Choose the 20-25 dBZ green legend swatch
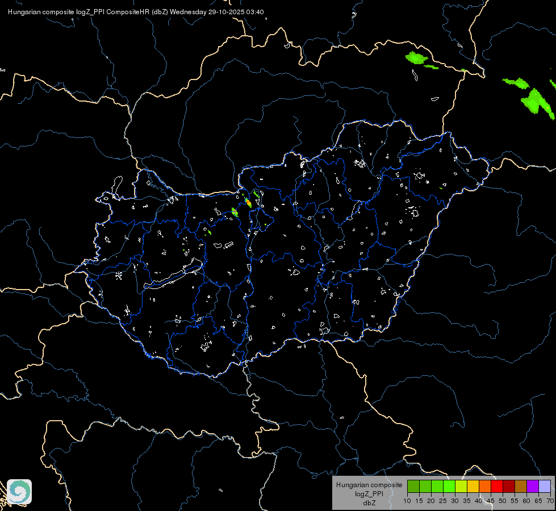The height and width of the screenshot is (511, 556). (437, 486)
